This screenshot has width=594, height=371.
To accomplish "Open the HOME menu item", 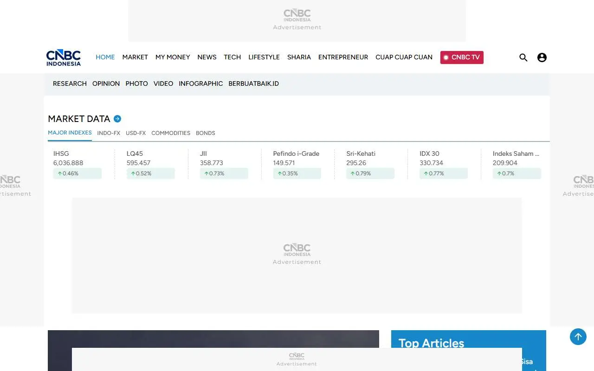I will tap(105, 57).
